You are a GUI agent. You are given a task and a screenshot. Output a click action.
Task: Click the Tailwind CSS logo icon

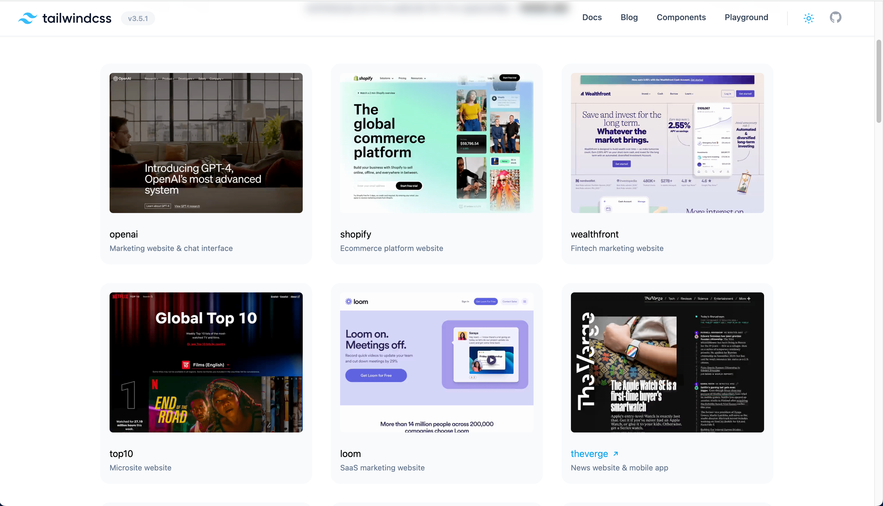tap(27, 18)
